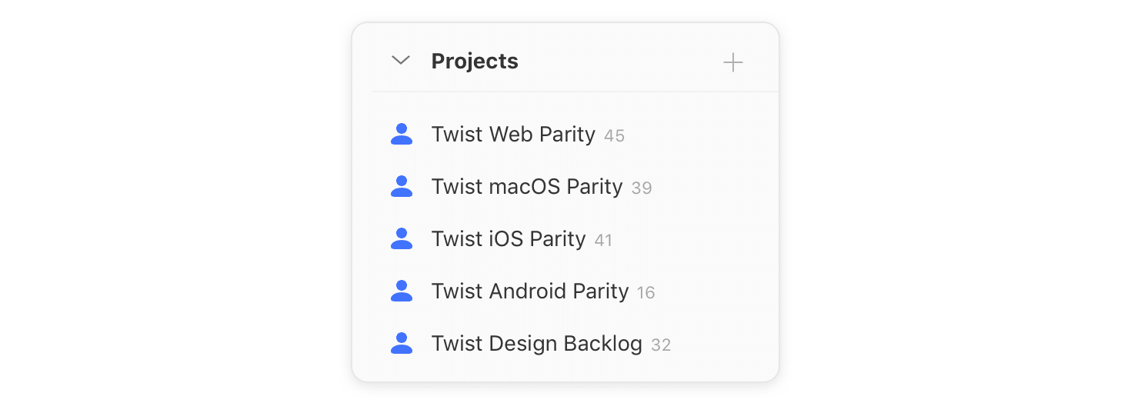Click the task count 32
This screenshot has width=1131, height=403.
(661, 345)
